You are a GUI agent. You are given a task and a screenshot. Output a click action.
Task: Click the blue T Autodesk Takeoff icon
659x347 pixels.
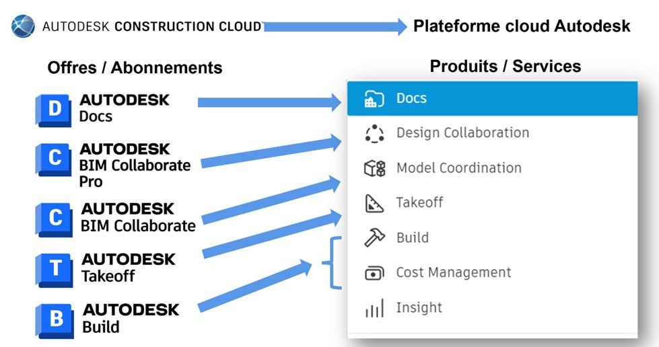54,270
